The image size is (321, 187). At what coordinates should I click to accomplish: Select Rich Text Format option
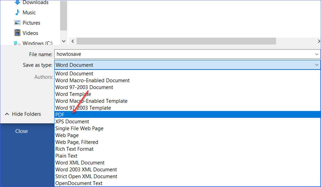click(x=74, y=149)
